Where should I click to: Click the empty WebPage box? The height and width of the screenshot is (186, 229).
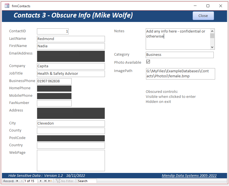[71, 160]
